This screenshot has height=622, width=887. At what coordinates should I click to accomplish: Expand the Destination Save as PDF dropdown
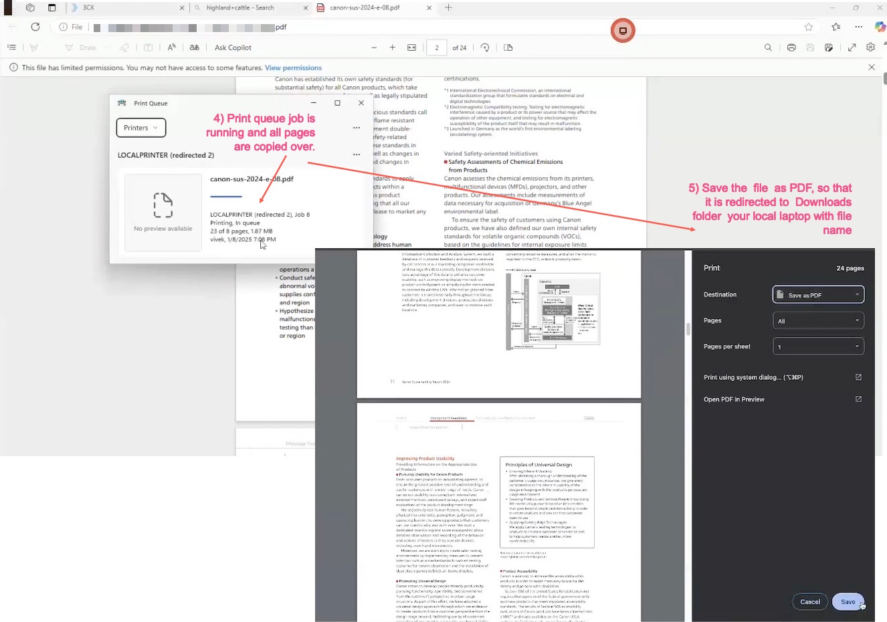pos(818,294)
